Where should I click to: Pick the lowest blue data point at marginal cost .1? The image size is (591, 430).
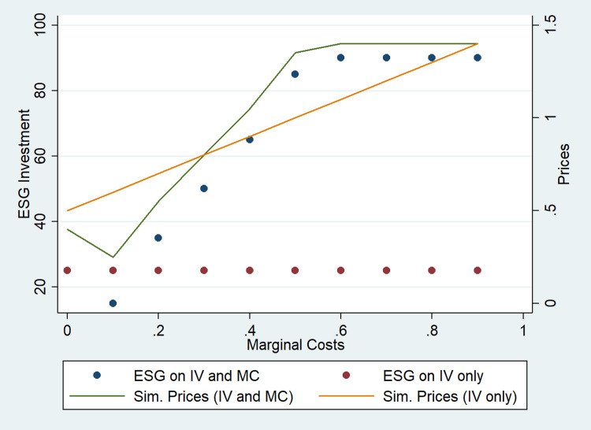pos(113,303)
